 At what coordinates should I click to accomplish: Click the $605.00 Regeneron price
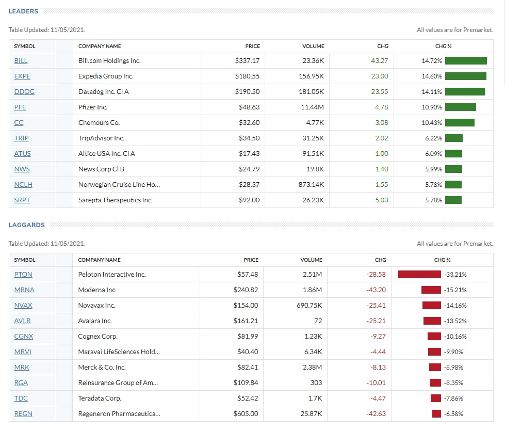pos(246,413)
